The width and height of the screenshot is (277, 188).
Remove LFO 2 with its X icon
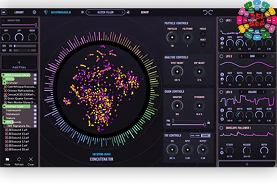point(272,56)
